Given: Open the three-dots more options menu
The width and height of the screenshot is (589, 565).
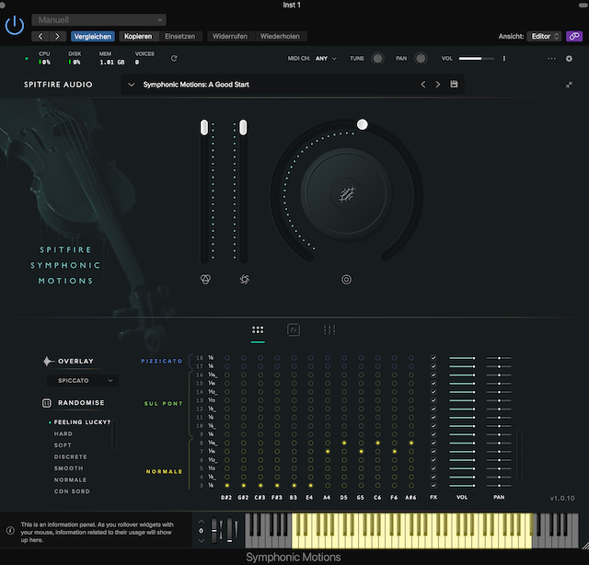Looking at the screenshot, I should coord(551,59).
